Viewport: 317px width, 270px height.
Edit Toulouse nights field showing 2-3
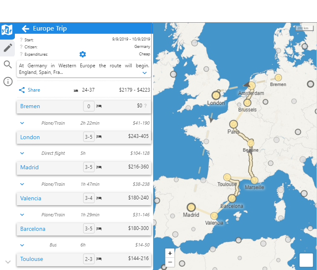[89, 259]
